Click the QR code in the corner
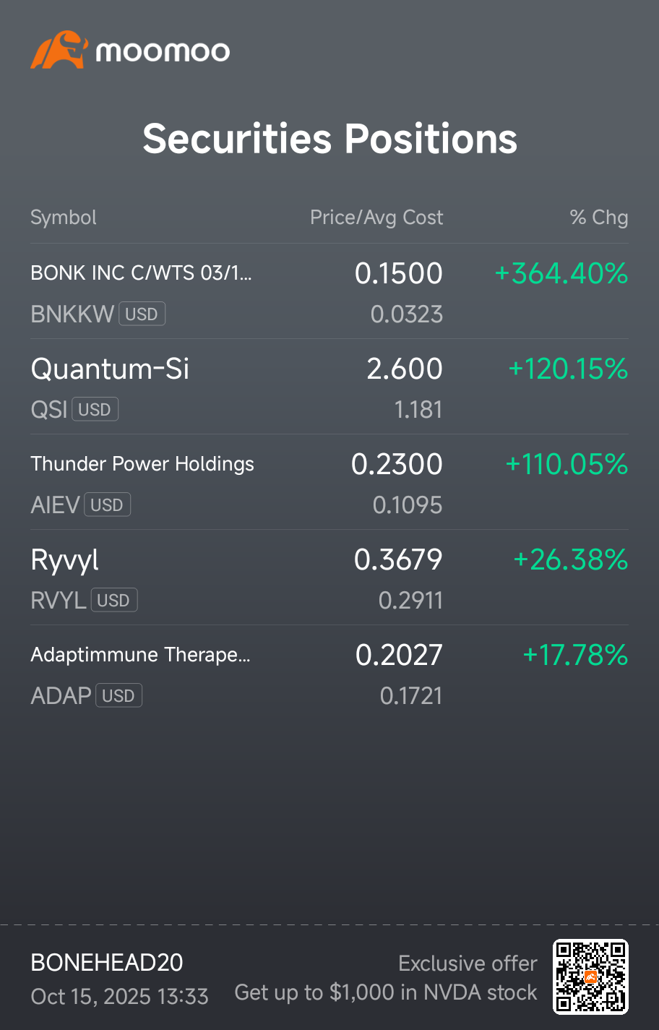Viewport: 659px width, 1030px height. click(590, 977)
